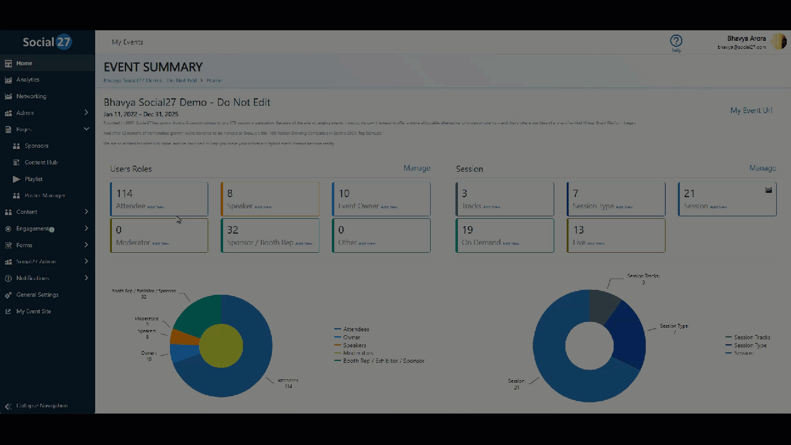
Task: Click the Home dashboard icon
Action: [9, 63]
